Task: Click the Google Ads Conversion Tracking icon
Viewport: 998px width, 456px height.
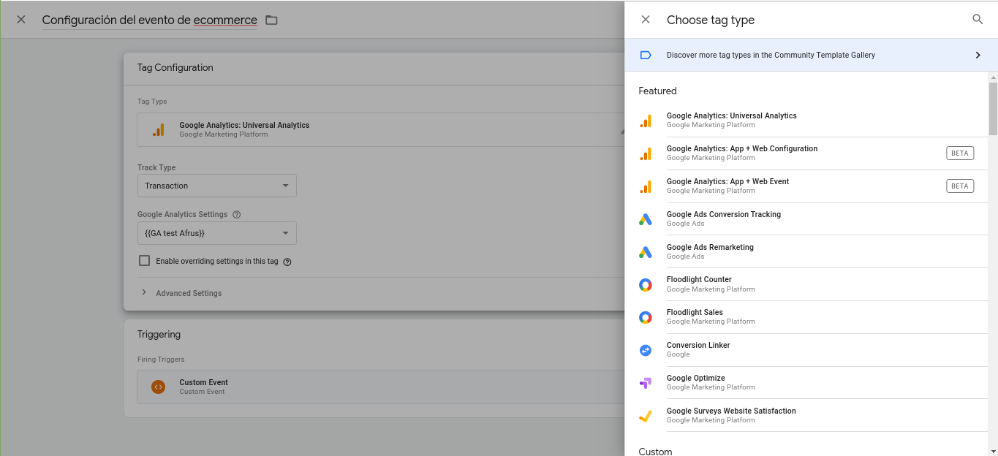Action: click(x=646, y=219)
